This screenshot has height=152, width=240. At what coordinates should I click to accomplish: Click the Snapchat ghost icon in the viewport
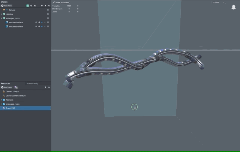(x=233, y=8)
